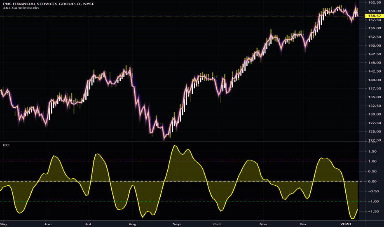Click the 125.00 level on the price scale
384x227 pixels.
pyautogui.click(x=375, y=132)
